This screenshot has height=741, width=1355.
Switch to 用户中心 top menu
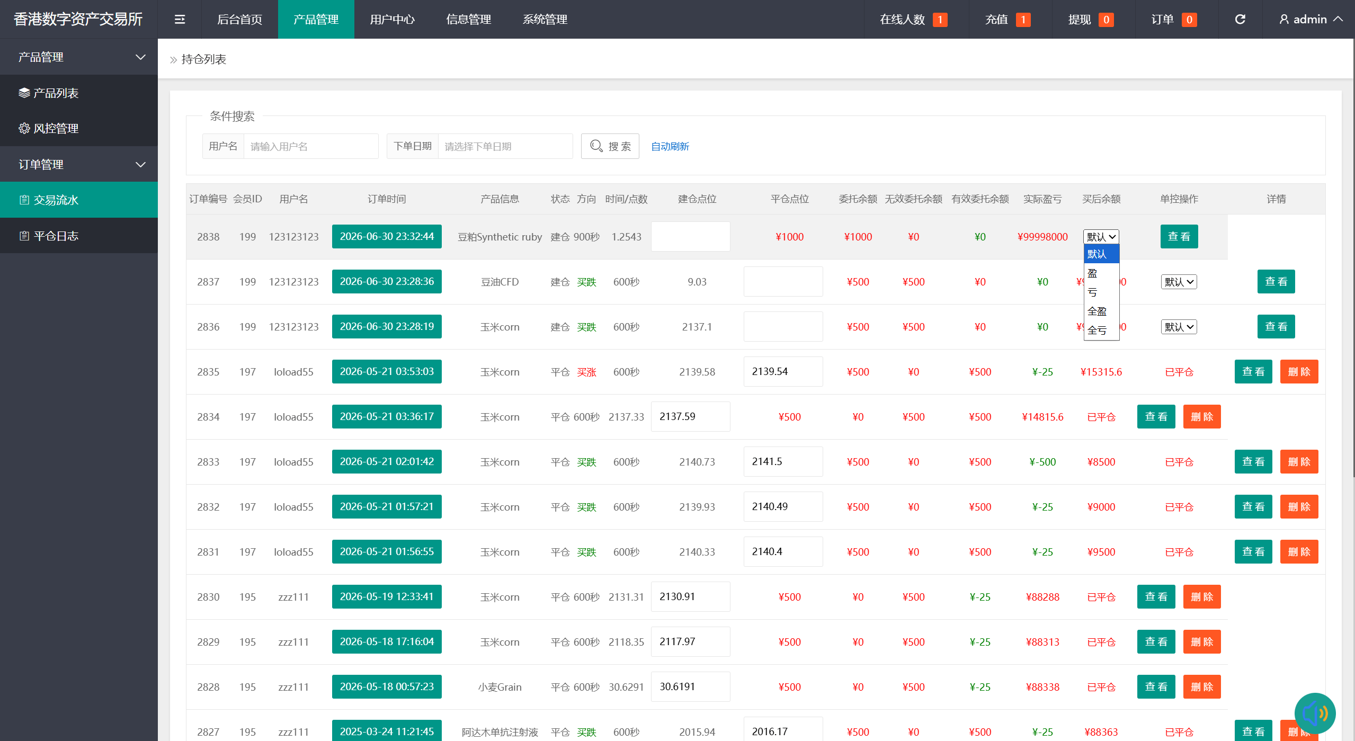click(x=392, y=20)
